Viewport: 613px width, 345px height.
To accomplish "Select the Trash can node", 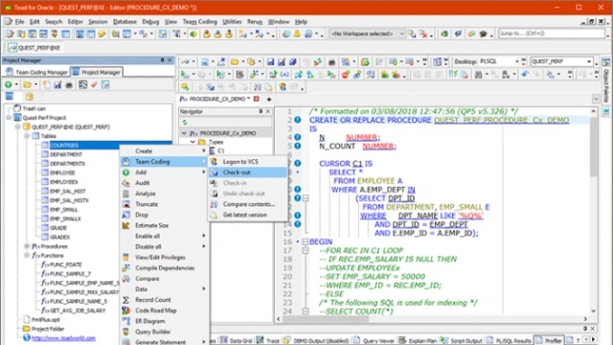I will pyautogui.click(x=34, y=108).
